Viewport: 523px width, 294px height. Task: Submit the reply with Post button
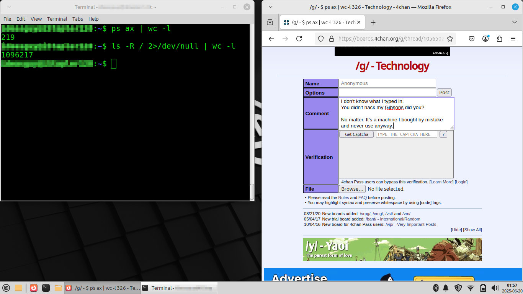pos(444,92)
